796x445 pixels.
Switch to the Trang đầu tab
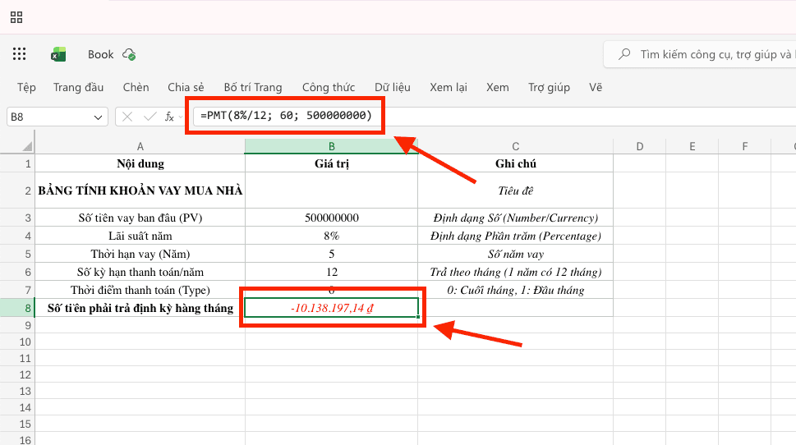(x=78, y=87)
